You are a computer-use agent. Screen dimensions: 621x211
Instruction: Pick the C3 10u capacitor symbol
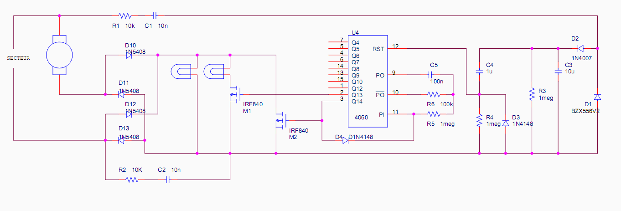[x=558, y=71]
